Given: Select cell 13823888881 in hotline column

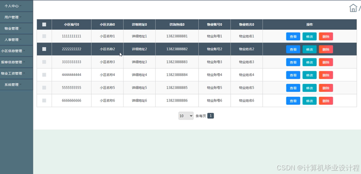Looking at the screenshot, I should pyautogui.click(x=177, y=36).
